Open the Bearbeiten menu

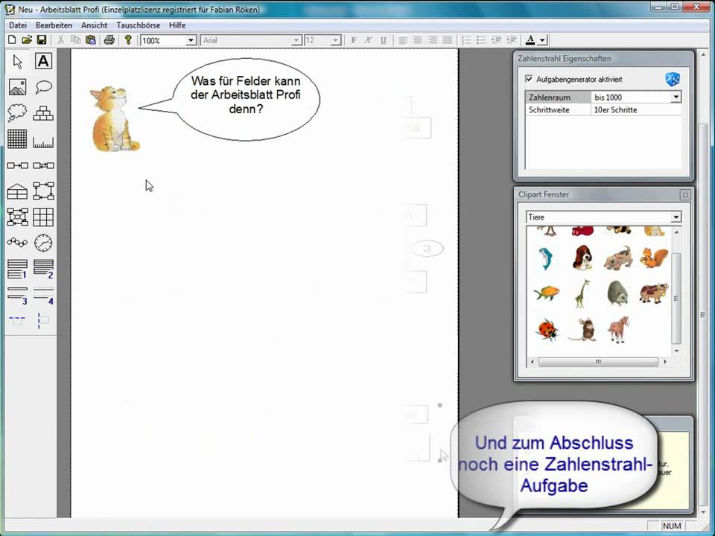pyautogui.click(x=54, y=25)
